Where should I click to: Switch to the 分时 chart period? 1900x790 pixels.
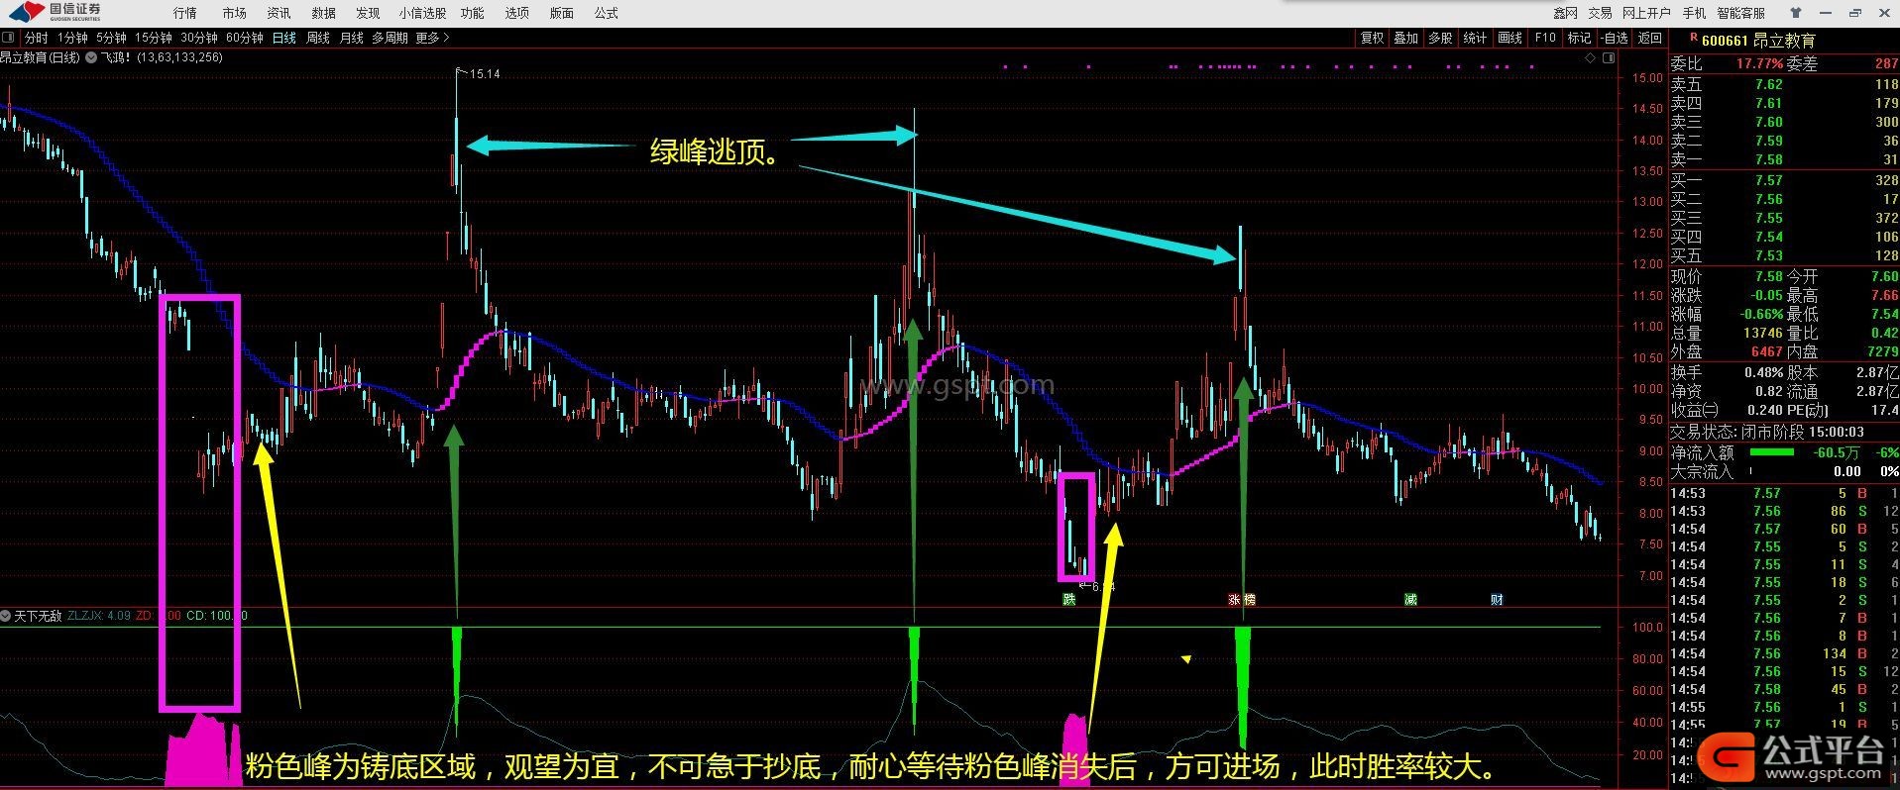coord(36,38)
